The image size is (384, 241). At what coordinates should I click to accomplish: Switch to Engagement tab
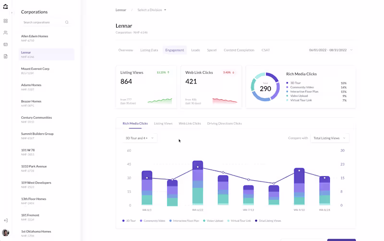coord(175,50)
